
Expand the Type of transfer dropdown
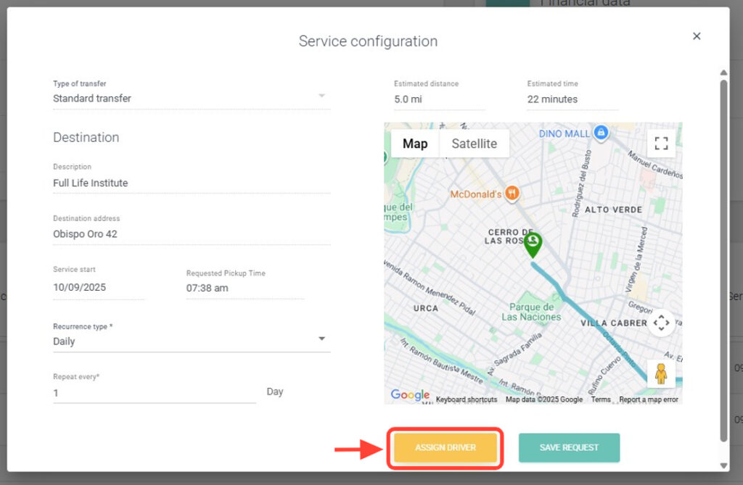[x=321, y=96]
